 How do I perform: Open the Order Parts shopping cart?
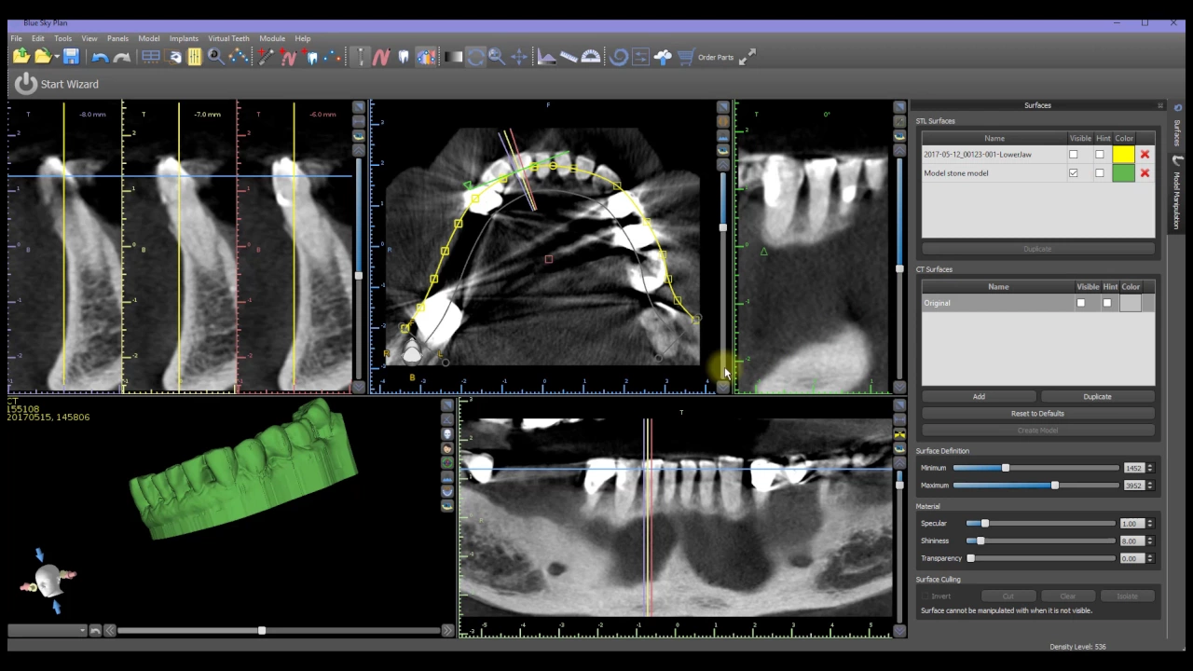(686, 57)
